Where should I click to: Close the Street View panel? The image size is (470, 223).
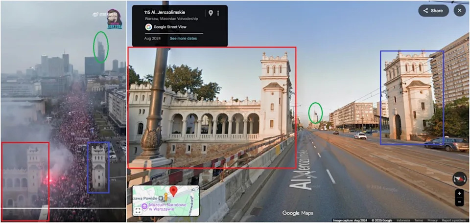point(460,11)
